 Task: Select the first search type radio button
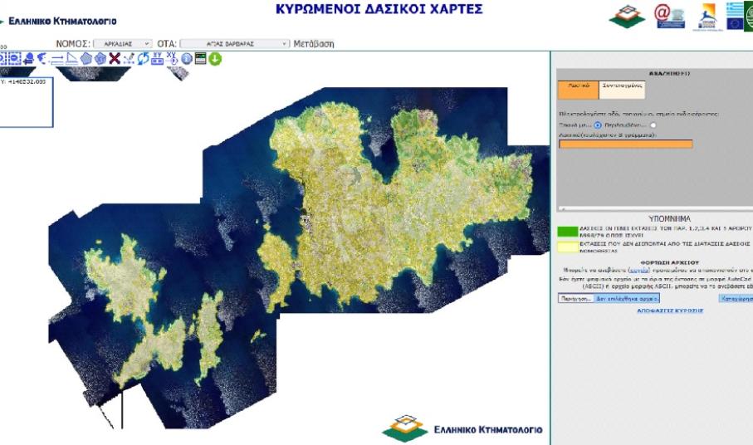point(598,125)
